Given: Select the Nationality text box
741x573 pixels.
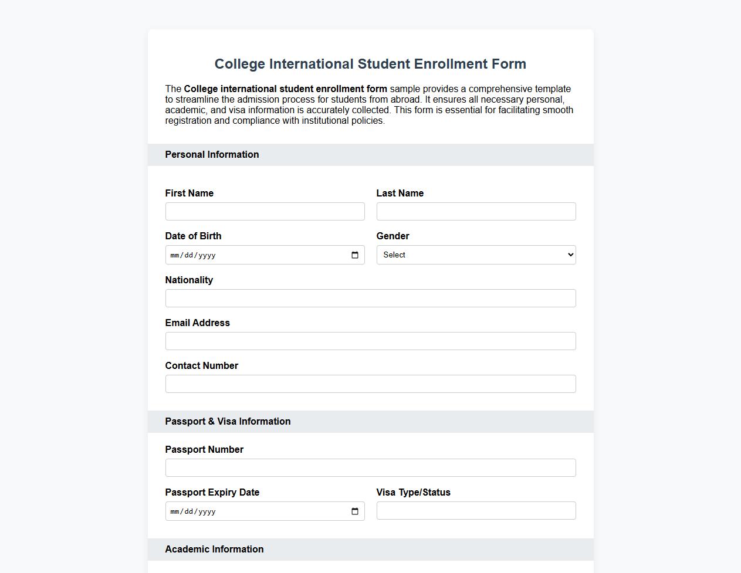Looking at the screenshot, I should [370, 298].
